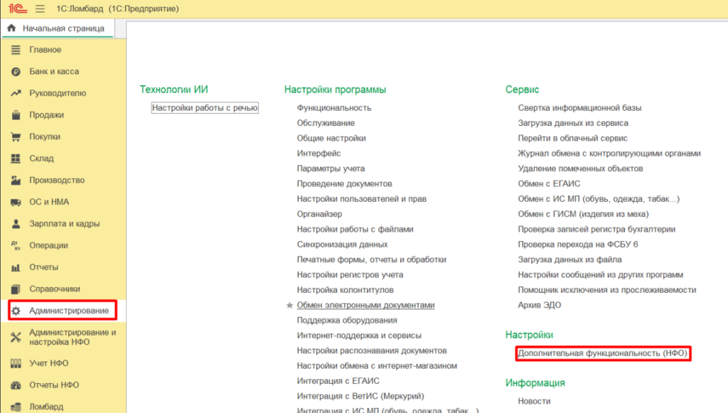Click the Администрирование gear icon

point(16,311)
